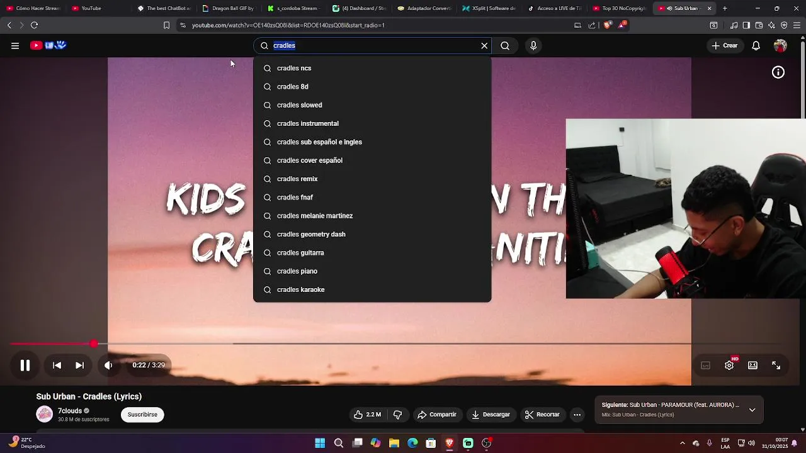
Task: Pause the video playback
Action: point(25,365)
